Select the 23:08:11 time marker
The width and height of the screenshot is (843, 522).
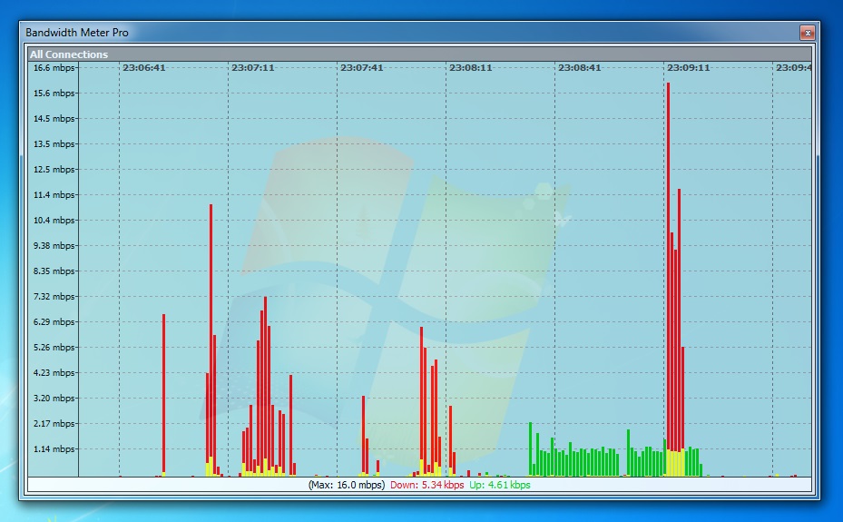[470, 68]
